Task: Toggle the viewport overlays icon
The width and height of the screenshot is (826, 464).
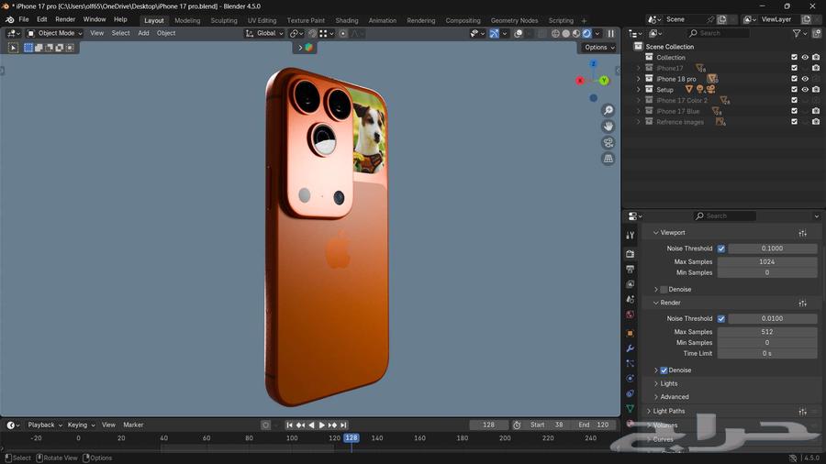Action: tap(519, 33)
